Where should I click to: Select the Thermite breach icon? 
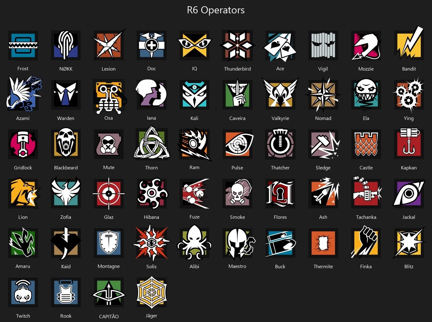[x=323, y=243]
